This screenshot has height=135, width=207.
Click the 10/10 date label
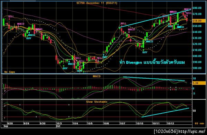pyautogui.click(x=140, y=123)
